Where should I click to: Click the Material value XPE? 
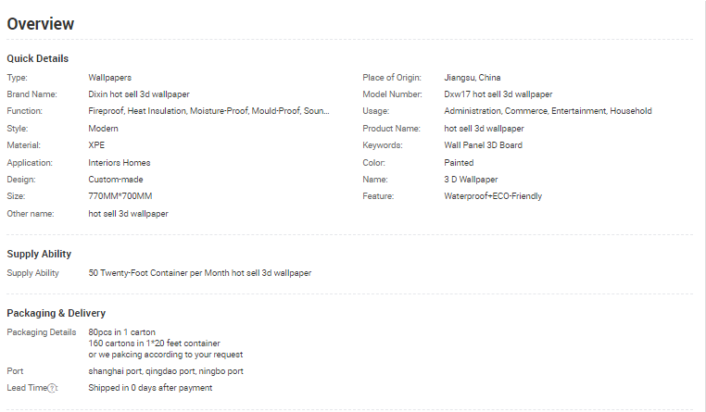tap(96, 145)
